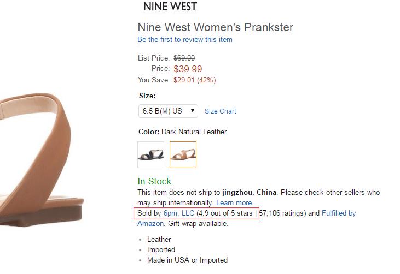Click the Nine West brand logo
This screenshot has width=400, height=274.
tap(170, 7)
